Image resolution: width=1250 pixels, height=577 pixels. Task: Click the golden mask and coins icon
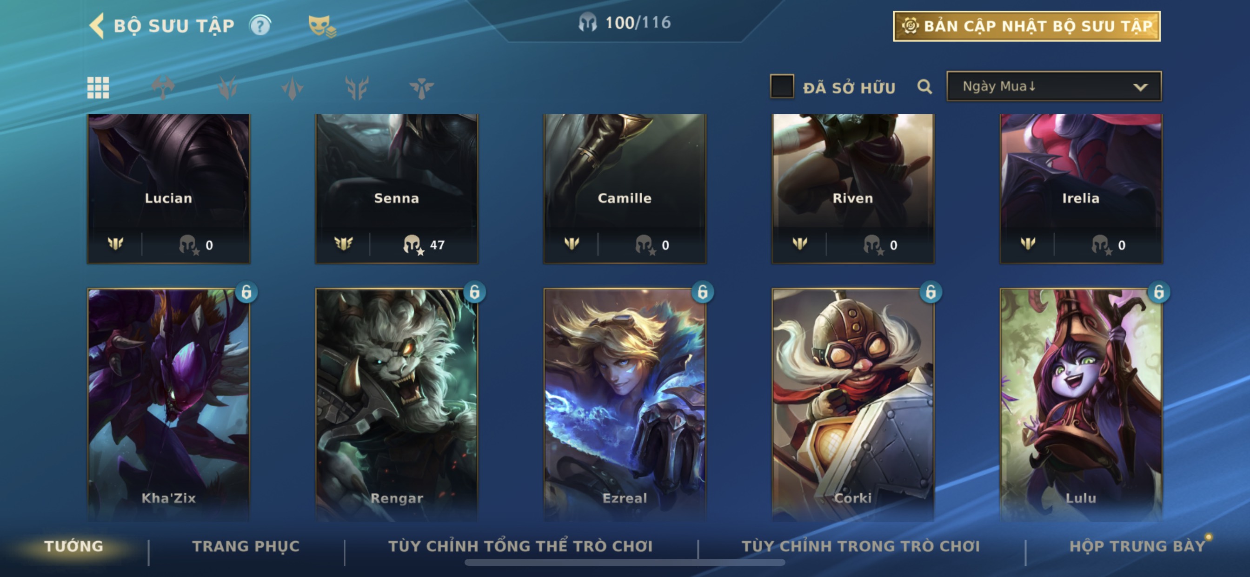322,26
